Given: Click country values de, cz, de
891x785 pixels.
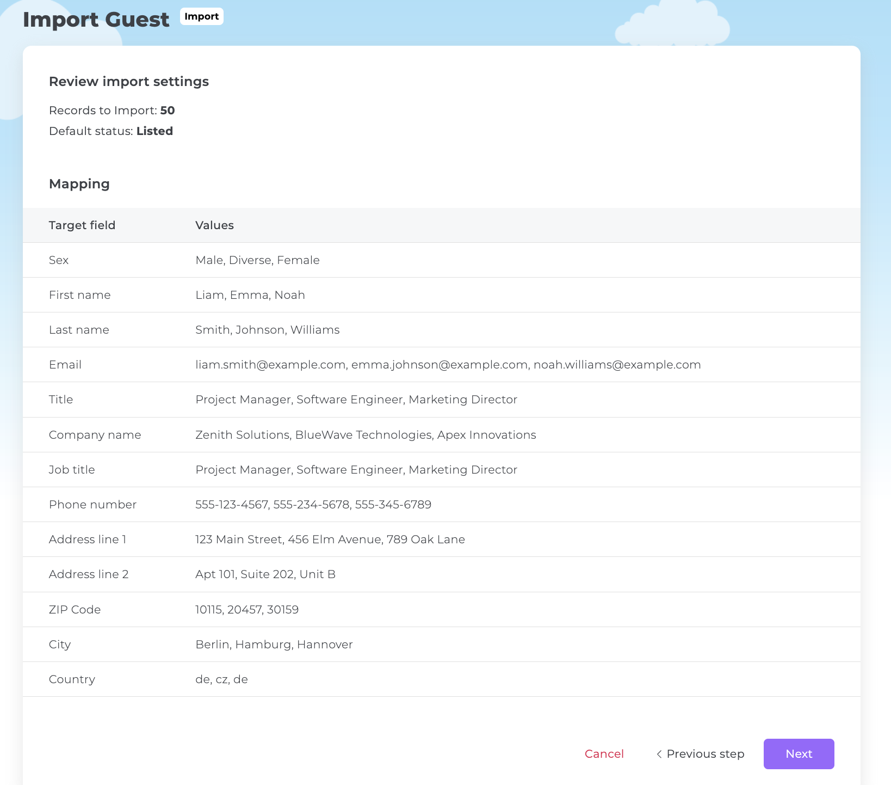Looking at the screenshot, I should [x=222, y=679].
